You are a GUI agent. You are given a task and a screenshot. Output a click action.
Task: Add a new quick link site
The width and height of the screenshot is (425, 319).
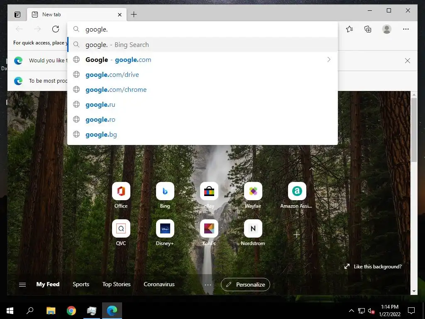[x=296, y=234]
